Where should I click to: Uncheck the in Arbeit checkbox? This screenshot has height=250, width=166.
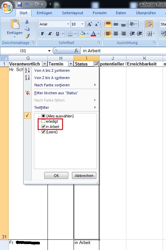[44, 127]
